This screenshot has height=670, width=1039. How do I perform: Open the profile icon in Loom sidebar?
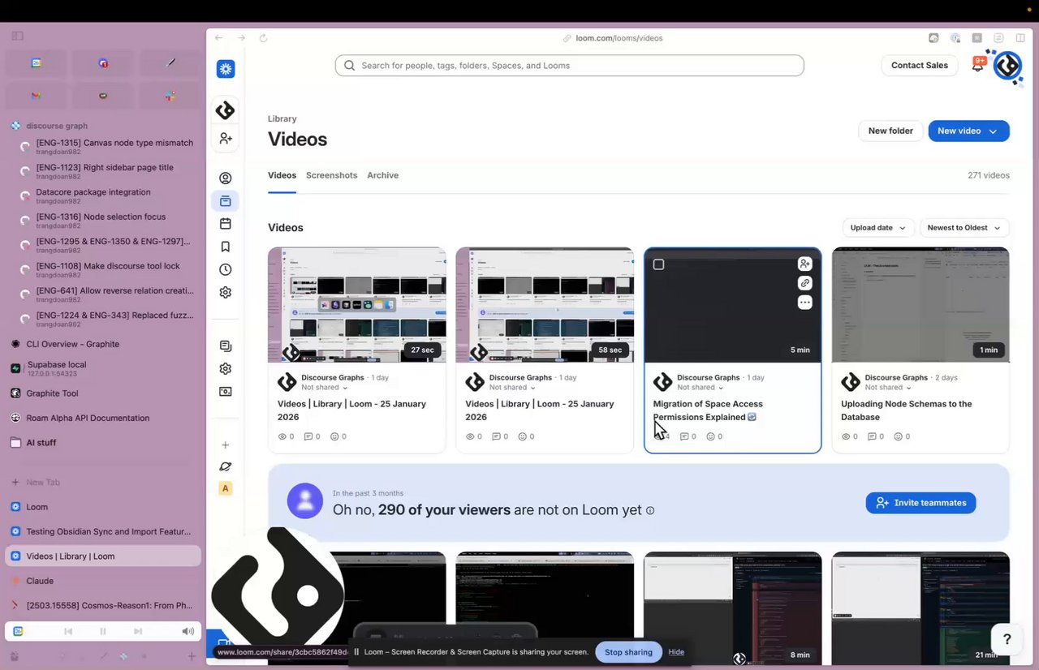tap(226, 178)
